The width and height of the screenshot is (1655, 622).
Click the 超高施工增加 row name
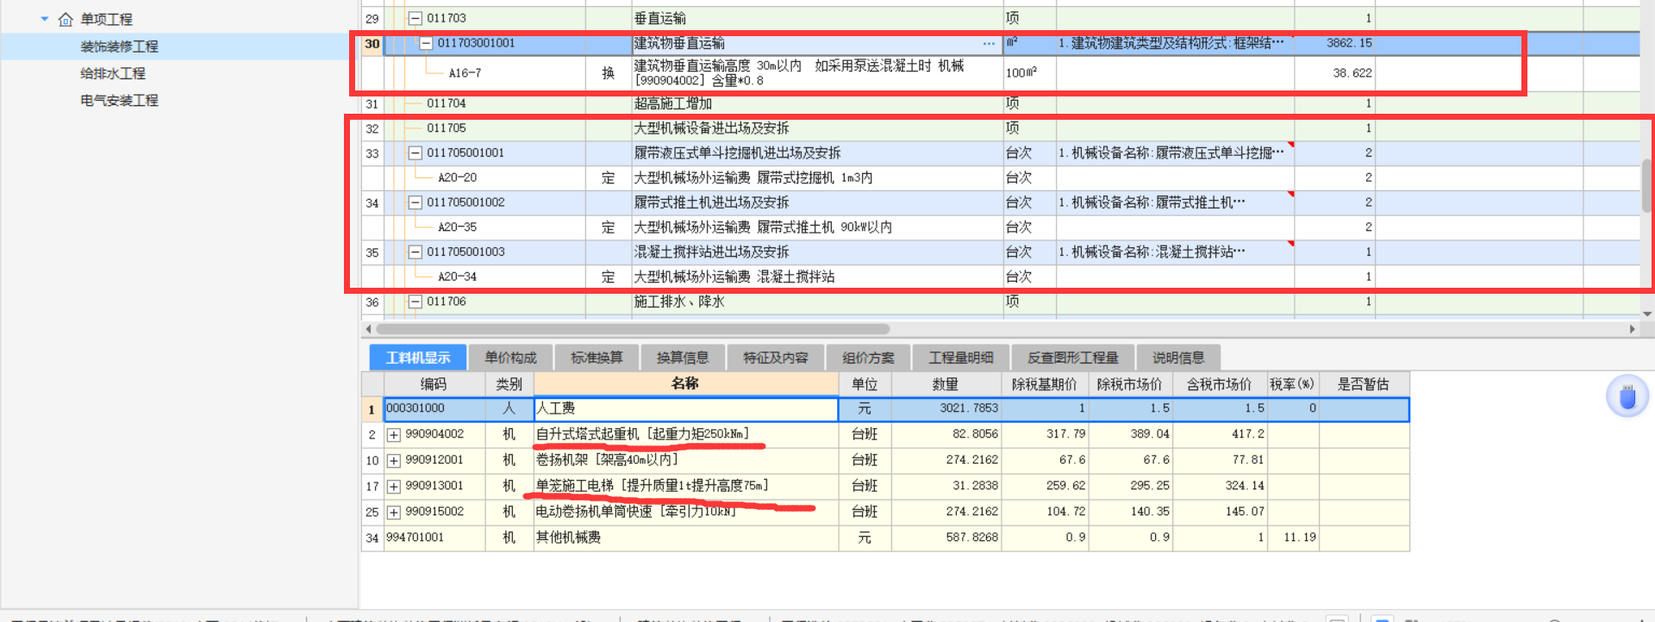[x=673, y=103]
